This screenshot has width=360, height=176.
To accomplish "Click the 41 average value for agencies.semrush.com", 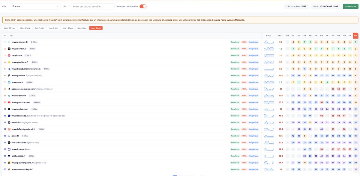I will point(281,89).
